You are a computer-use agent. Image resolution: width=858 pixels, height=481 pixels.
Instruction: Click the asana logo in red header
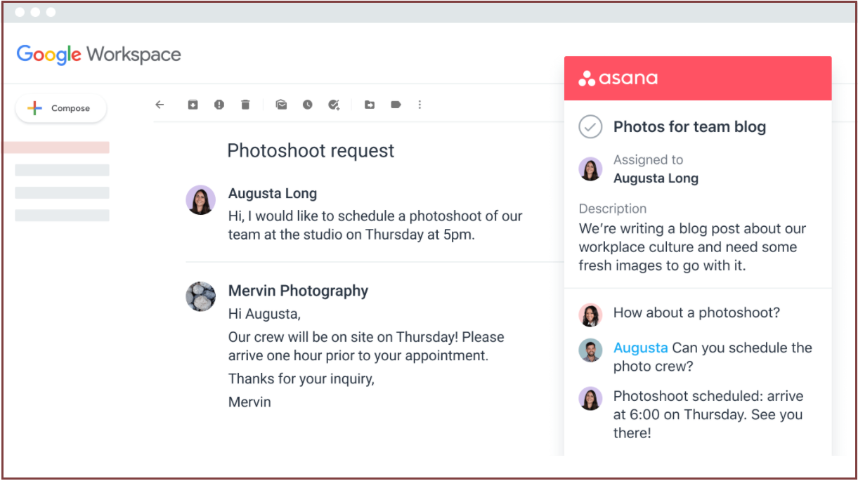pos(618,78)
